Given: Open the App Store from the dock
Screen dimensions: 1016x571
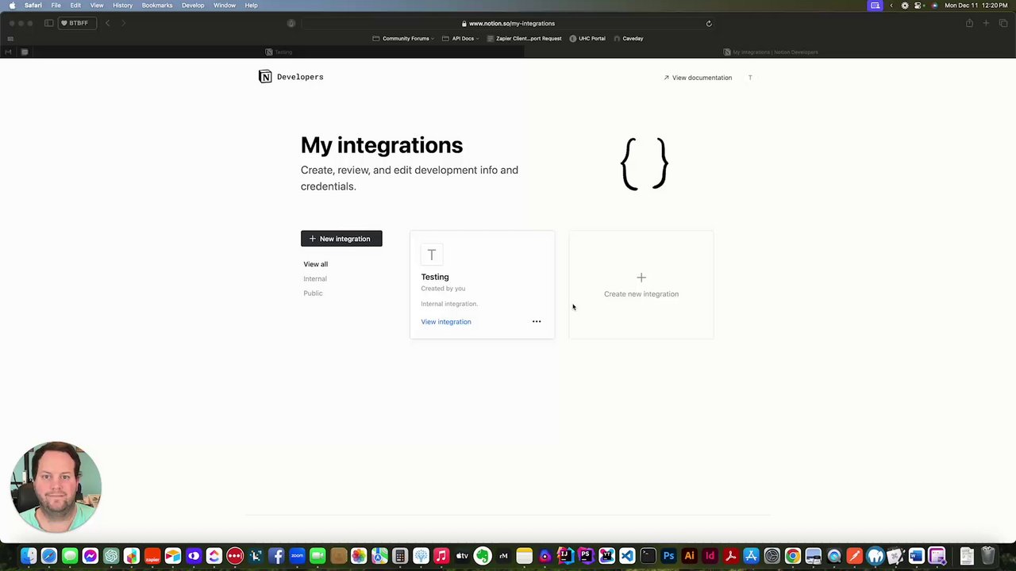Looking at the screenshot, I should coord(751,556).
